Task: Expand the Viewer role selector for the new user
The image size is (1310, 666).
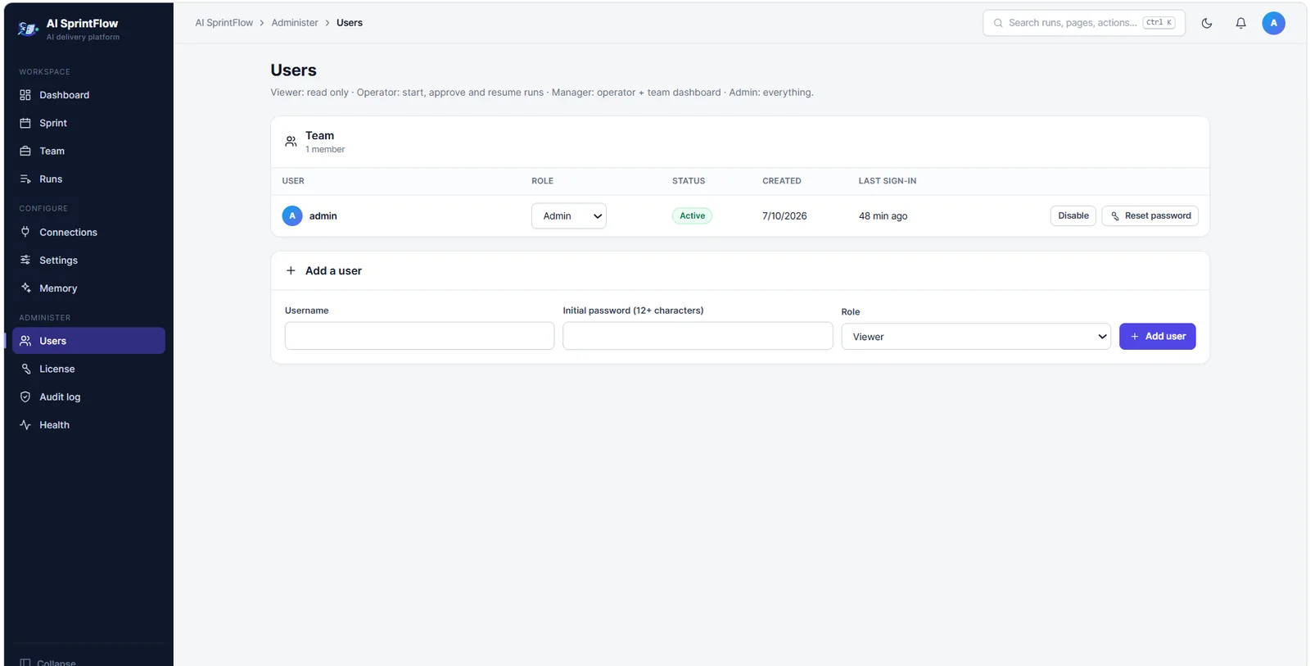Action: point(975,337)
